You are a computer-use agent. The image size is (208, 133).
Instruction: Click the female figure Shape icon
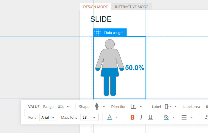97,107
